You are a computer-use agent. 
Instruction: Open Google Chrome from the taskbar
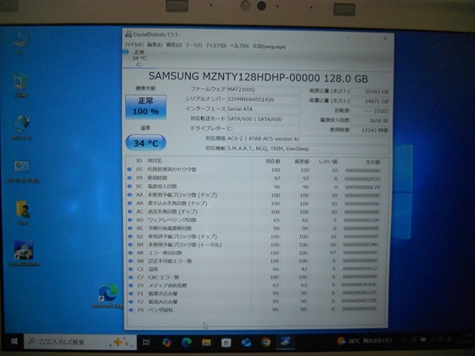tap(265, 342)
